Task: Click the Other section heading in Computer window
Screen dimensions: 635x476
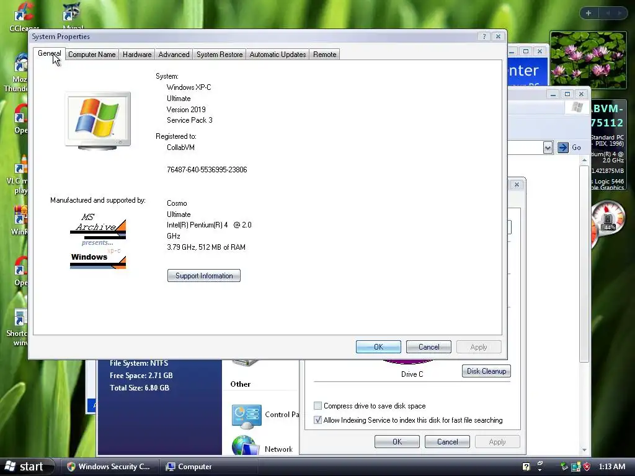Action: pos(240,384)
